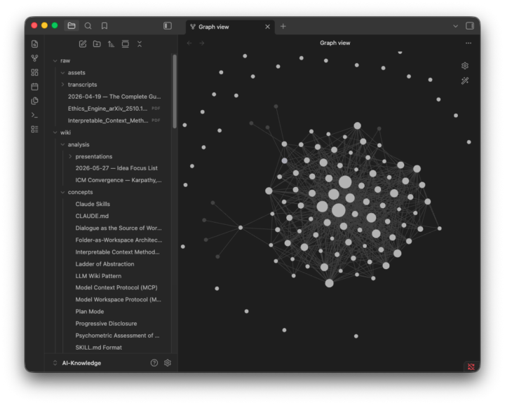The height and width of the screenshot is (405, 505).
Task: Open the bookmarks panel icon
Action: (105, 26)
